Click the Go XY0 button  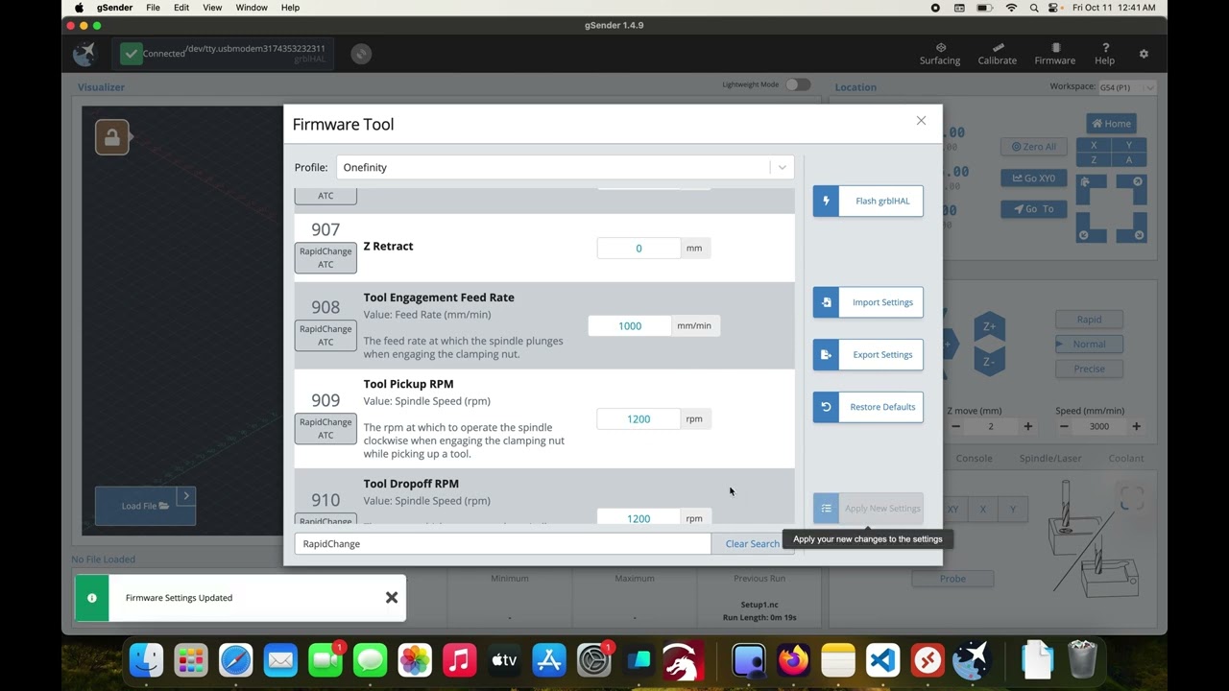point(1033,178)
